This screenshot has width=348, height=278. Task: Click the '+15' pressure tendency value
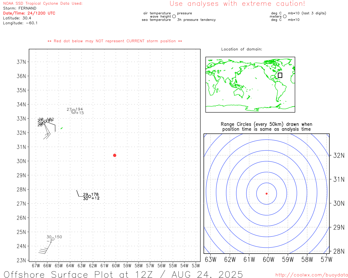click(80, 113)
